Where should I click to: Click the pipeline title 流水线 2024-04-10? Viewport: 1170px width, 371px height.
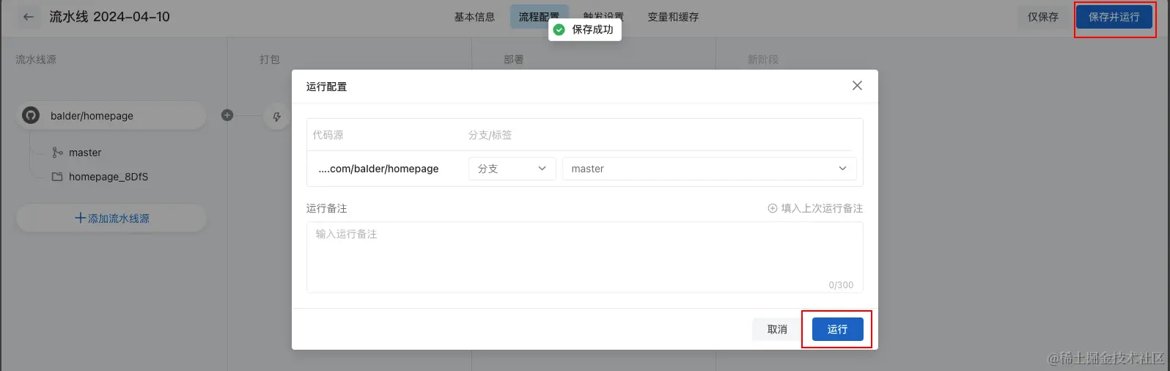click(x=109, y=17)
